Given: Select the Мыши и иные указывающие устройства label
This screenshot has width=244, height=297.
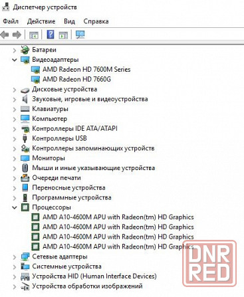Looking at the screenshot, I should coord(93,168).
